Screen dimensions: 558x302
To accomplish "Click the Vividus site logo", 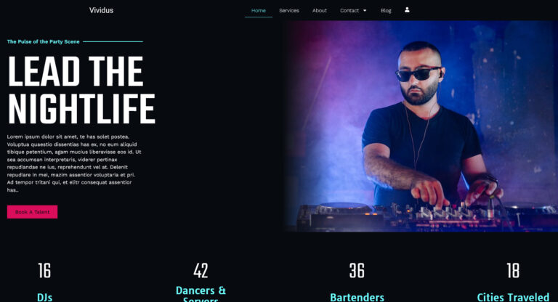I will [101, 10].
